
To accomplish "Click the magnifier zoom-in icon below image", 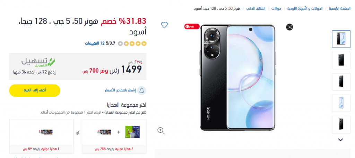I will [161, 130].
